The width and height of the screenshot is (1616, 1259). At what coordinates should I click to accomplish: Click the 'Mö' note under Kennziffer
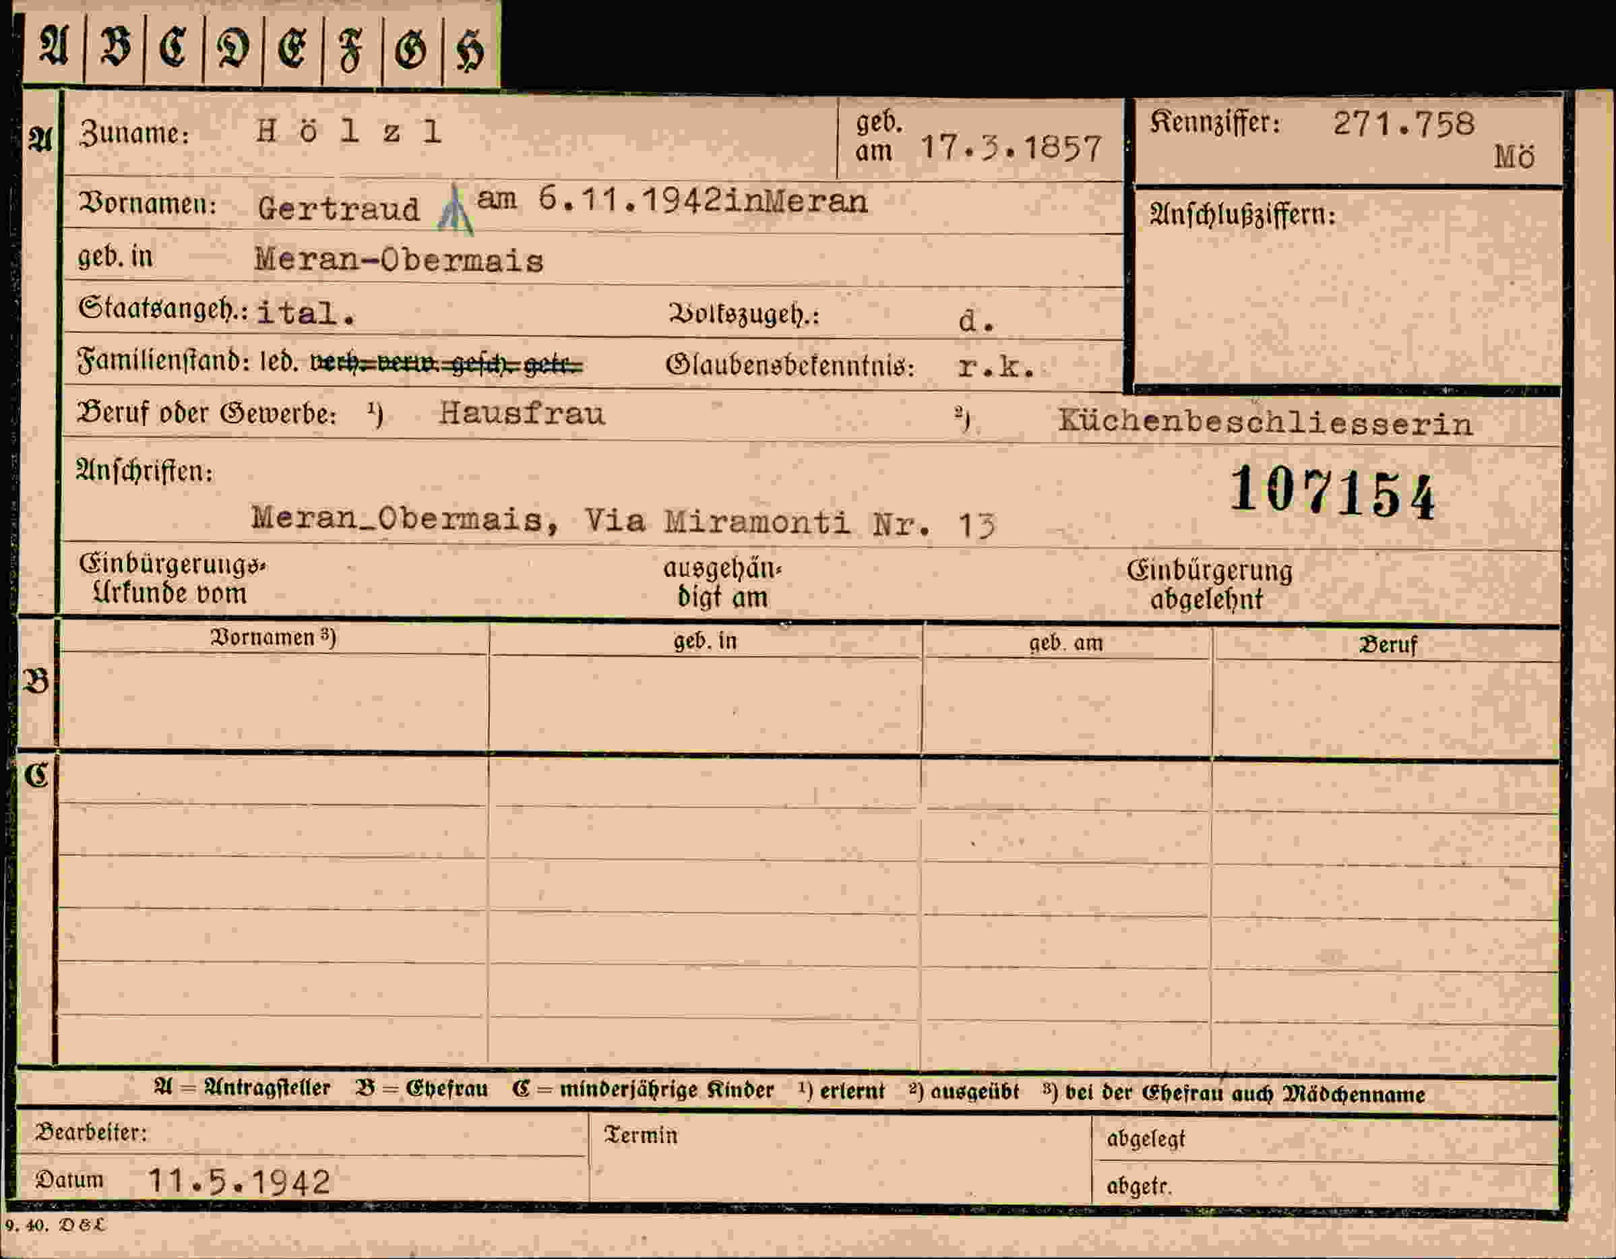pos(1514,157)
